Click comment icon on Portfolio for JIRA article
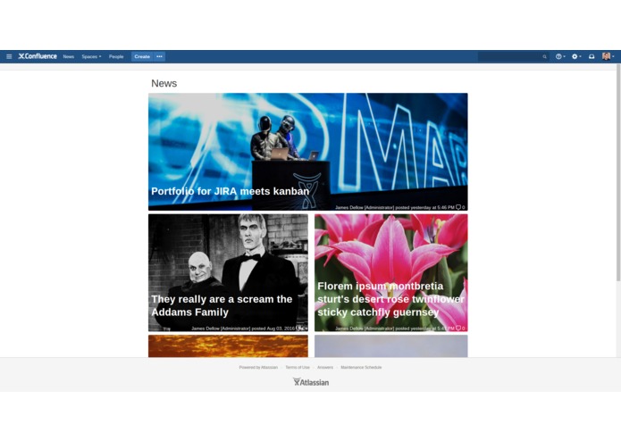The width and height of the screenshot is (621, 441). pos(458,207)
